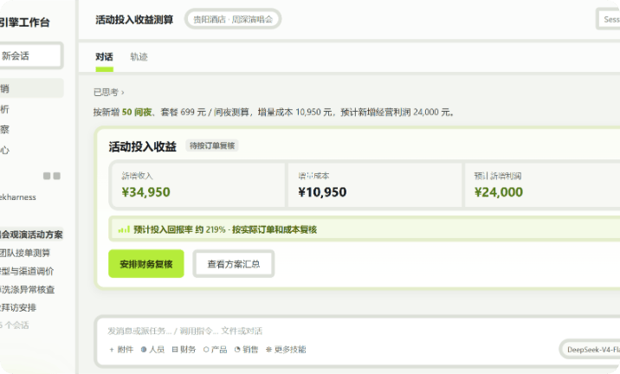Click the 活动投入收益 card title
This screenshot has width=620, height=374.
[x=142, y=146]
